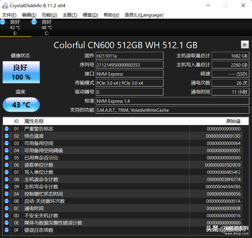This screenshot has height=238, width=252.
Task: Click the interface field NVM Express
Action: (129, 74)
